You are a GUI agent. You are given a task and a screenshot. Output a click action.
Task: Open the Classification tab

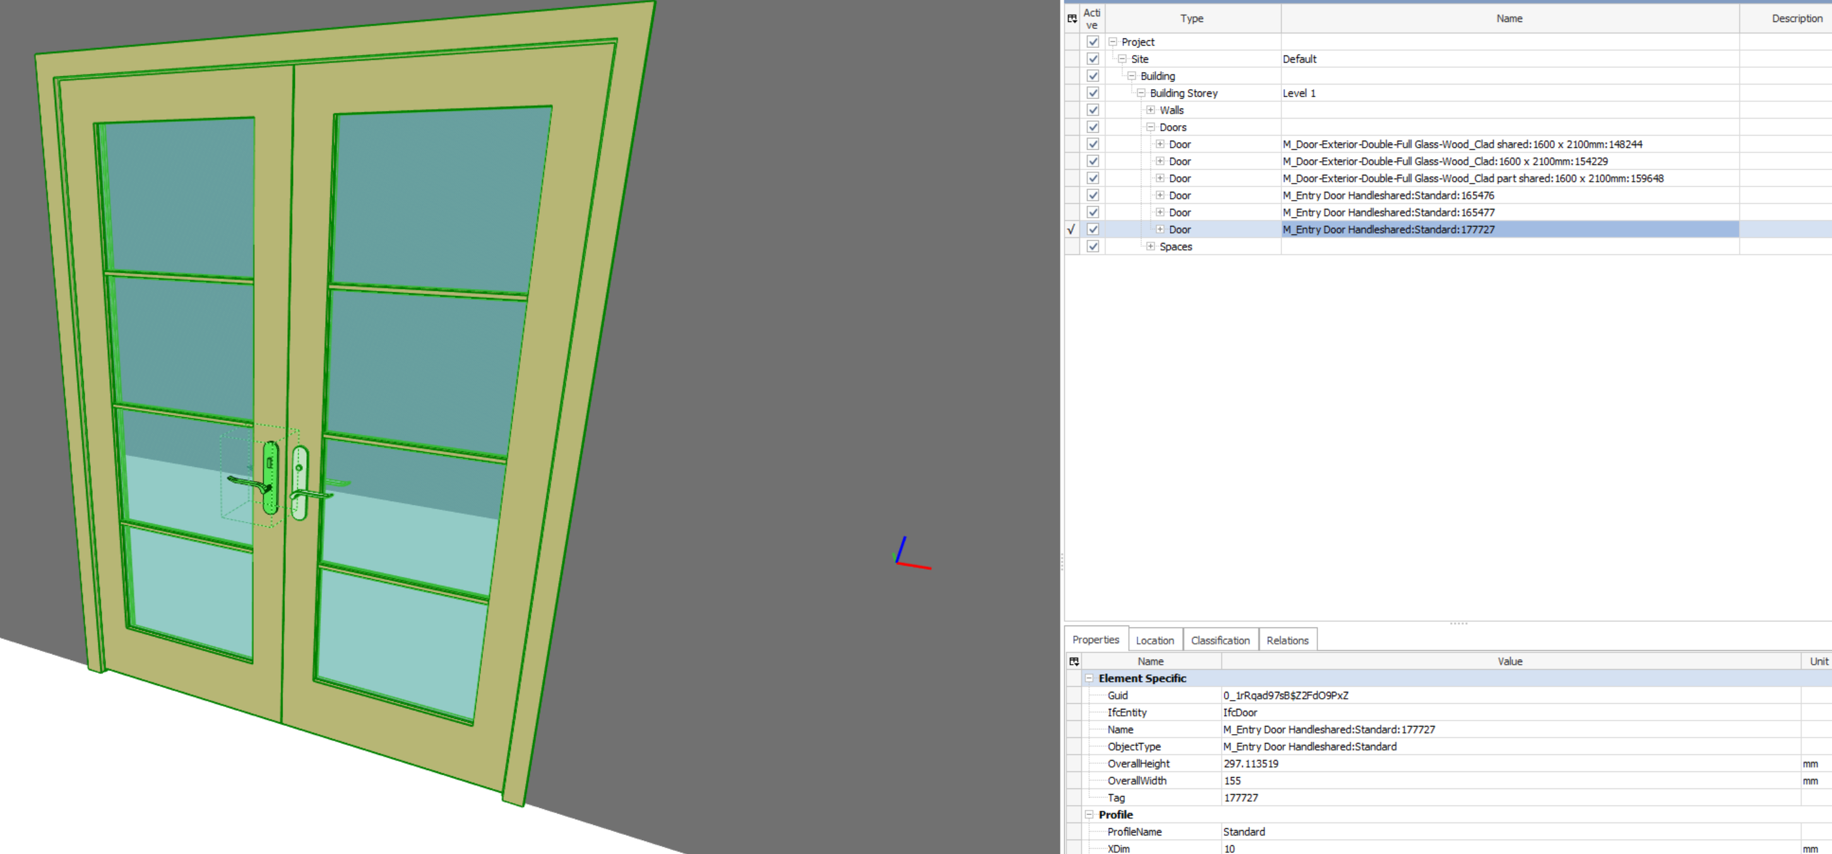click(1220, 639)
